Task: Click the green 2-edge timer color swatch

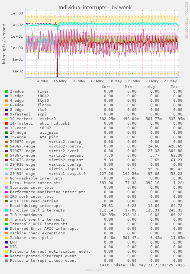Action: 6,91
